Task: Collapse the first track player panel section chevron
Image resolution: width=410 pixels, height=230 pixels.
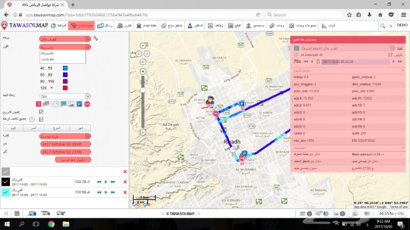Action: pos(403,71)
